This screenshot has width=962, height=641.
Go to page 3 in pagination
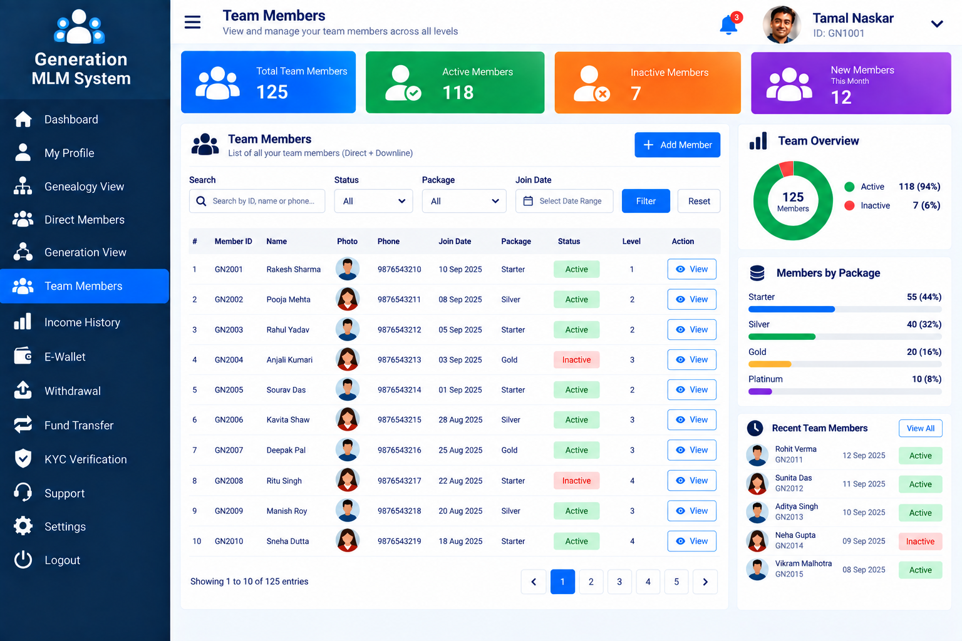(x=619, y=582)
